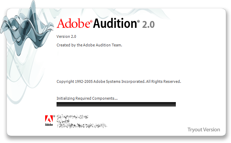231x143 pixels.
Task: Click the registered mark beside Adobe logo
Action: tap(54, 116)
